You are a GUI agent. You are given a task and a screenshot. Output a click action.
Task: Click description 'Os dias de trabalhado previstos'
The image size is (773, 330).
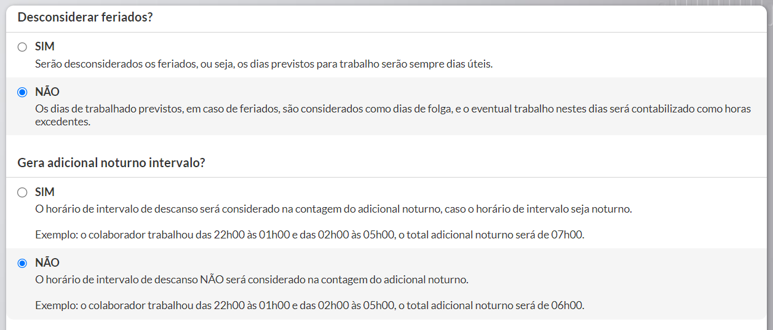pos(393,115)
